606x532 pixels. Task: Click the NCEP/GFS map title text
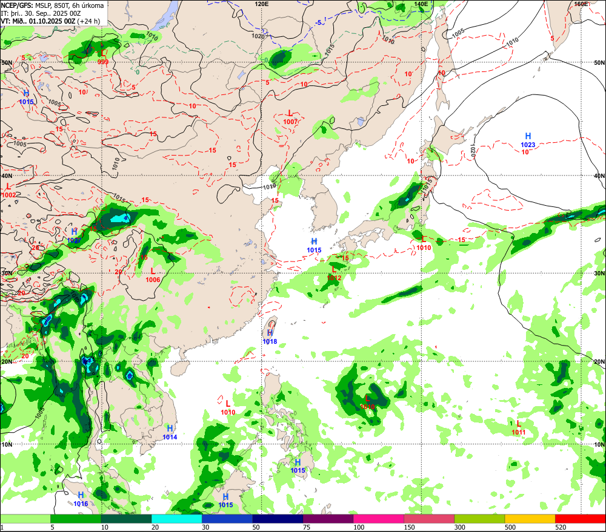pyautogui.click(x=52, y=5)
